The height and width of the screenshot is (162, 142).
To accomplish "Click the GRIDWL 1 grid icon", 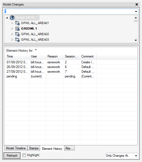I will [17, 29].
